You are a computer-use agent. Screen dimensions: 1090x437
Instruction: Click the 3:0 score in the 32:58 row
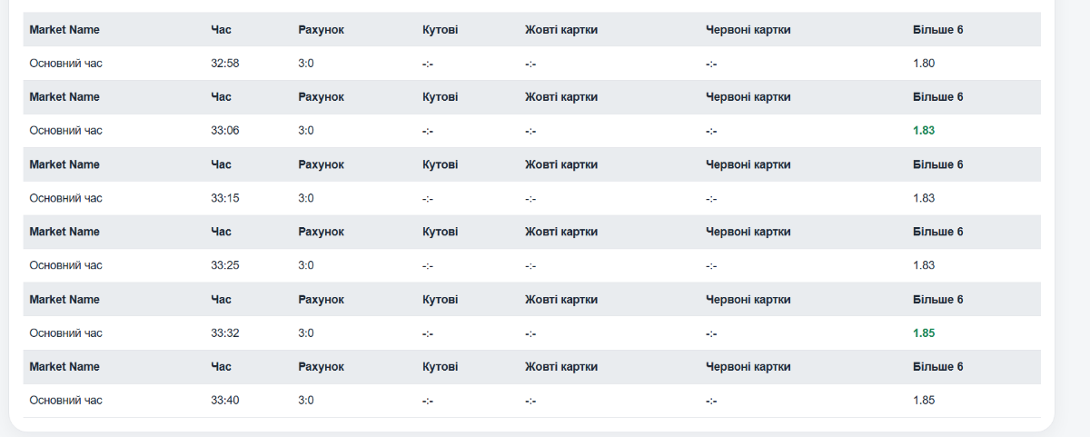pyautogui.click(x=305, y=64)
